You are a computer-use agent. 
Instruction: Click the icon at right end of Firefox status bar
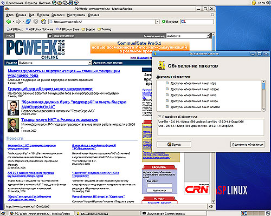211,207
